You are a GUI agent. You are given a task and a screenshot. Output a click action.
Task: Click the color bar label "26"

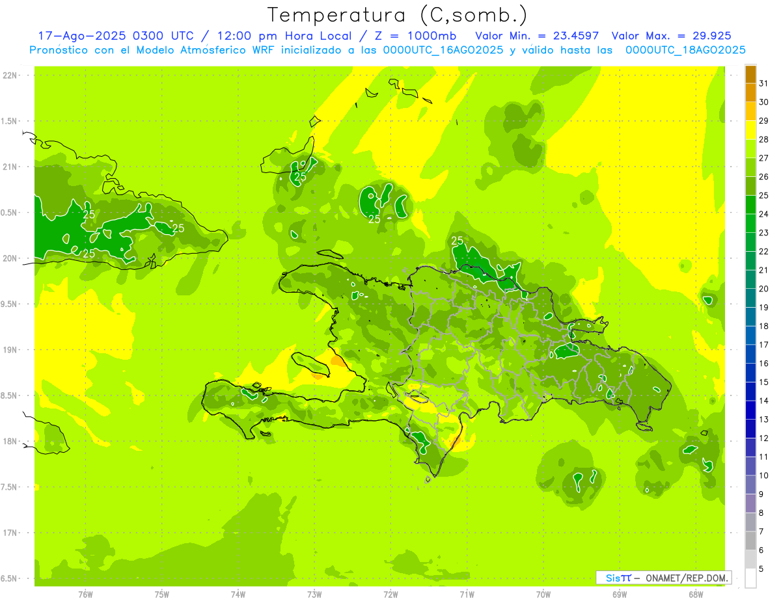click(764, 176)
